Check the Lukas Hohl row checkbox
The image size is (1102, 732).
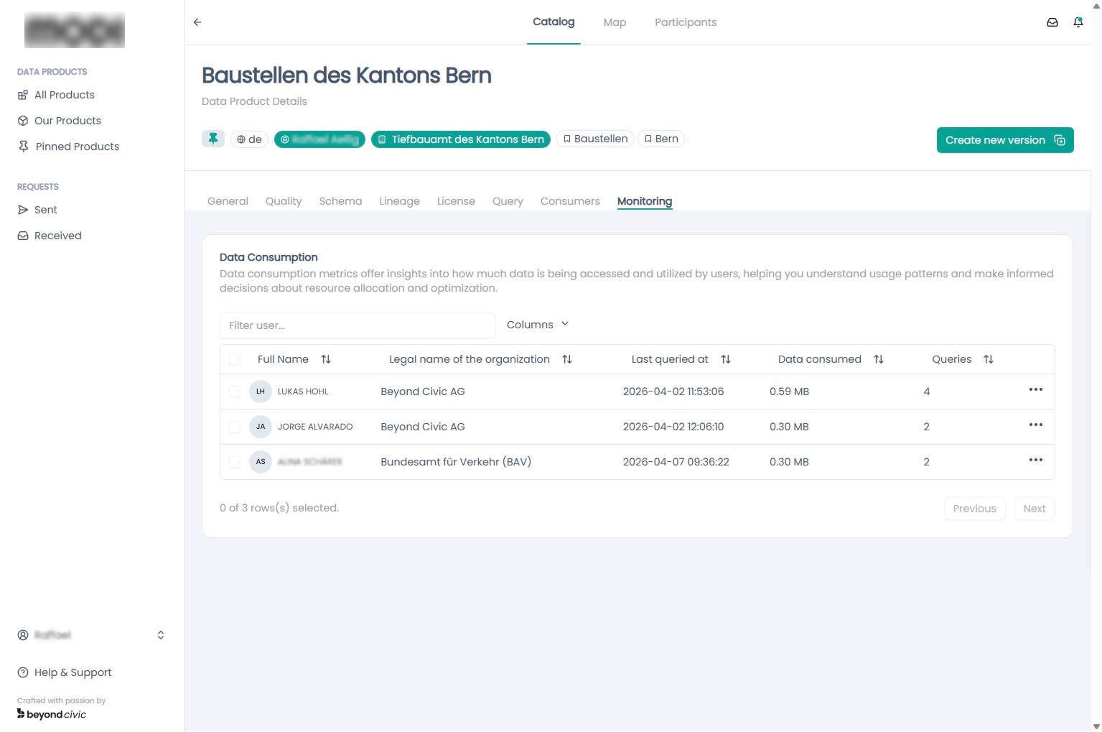[x=235, y=392]
